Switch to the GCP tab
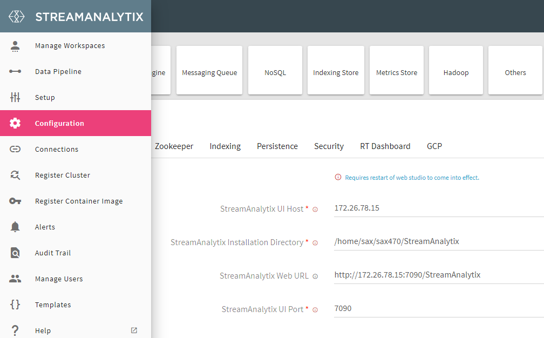Viewport: 544px width, 338px height. coord(434,146)
